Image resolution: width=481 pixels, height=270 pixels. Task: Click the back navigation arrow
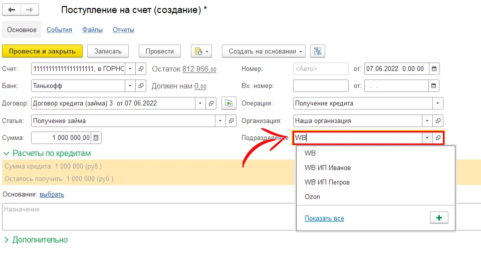[x=12, y=10]
